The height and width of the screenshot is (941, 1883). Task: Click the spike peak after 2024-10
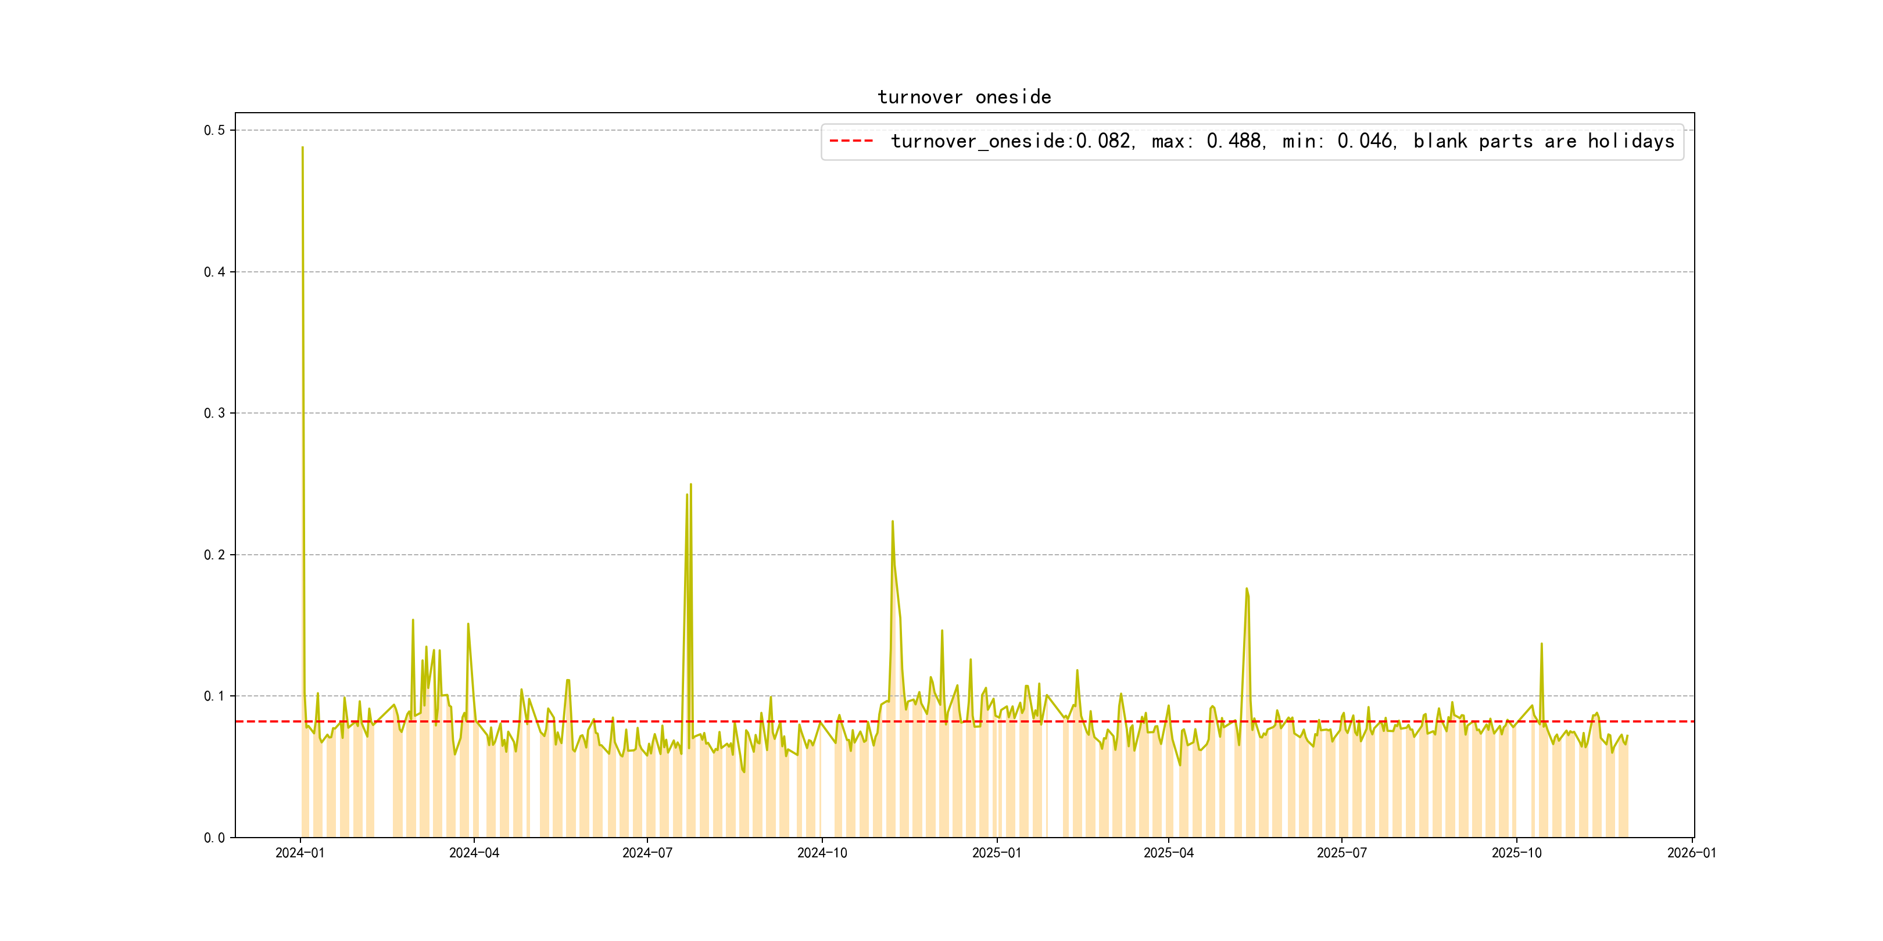tap(893, 522)
